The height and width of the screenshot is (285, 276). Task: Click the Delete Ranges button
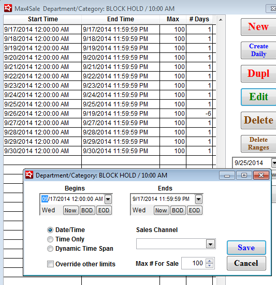coord(258,144)
